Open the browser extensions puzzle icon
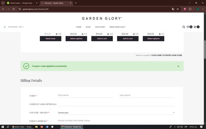Screen dimensions: 206x129 [x=190, y=9]
